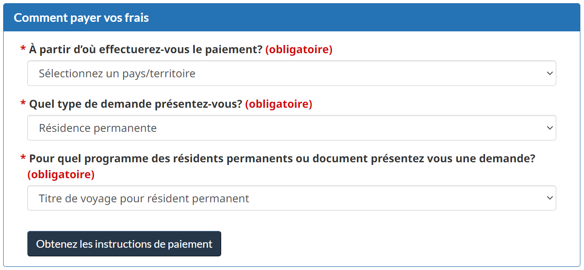This screenshot has height=270, width=584.
Task: Click the 'À partir d'où effectuerez-vous le paiement?' label
Action: 146,50
